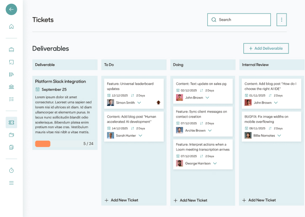Click the 5 / 24 progress count

click(88, 144)
